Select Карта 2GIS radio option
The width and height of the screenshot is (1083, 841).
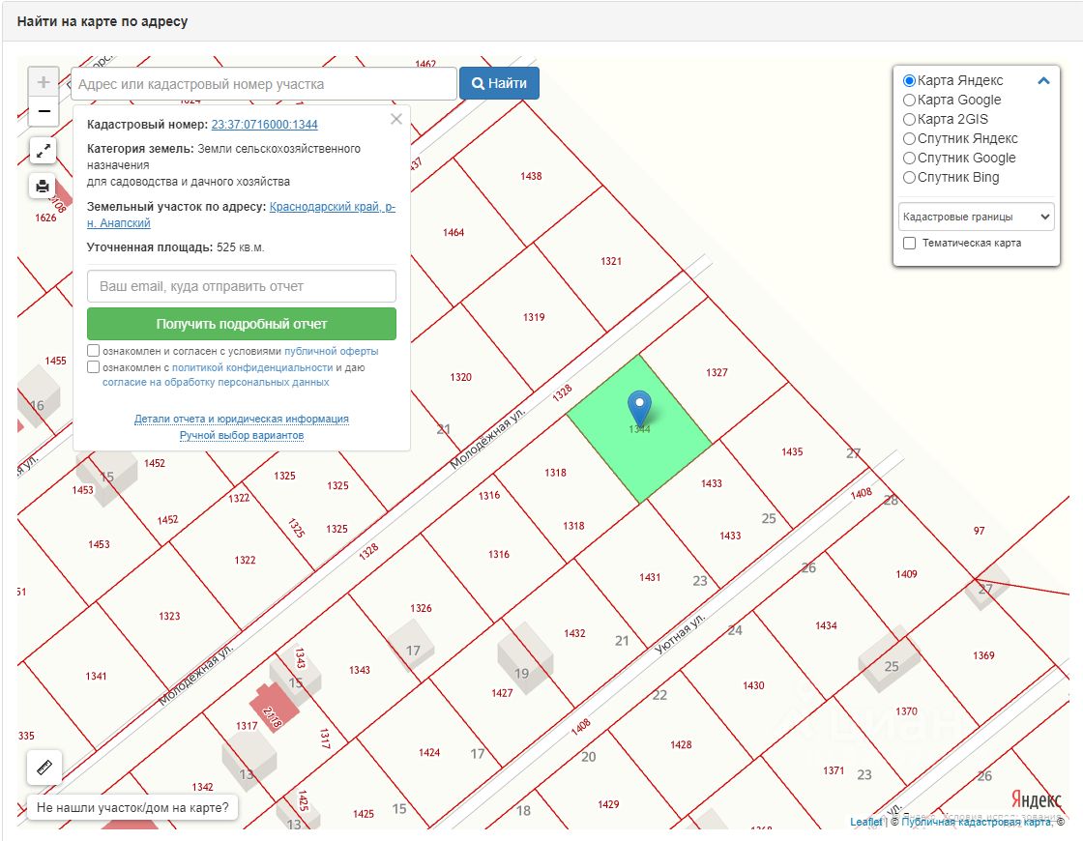(909, 120)
